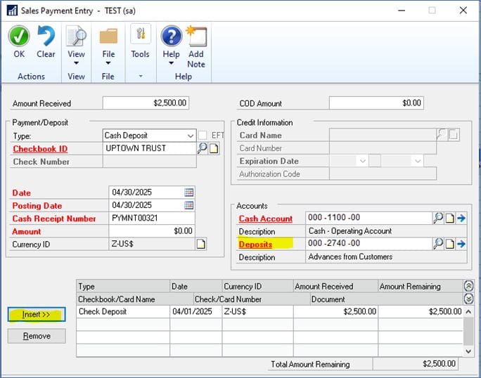Open Checkbook ID lookup magnifier
The height and width of the screenshot is (378, 481).
point(202,148)
